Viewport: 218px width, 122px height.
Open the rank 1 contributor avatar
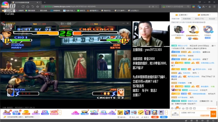193,29
